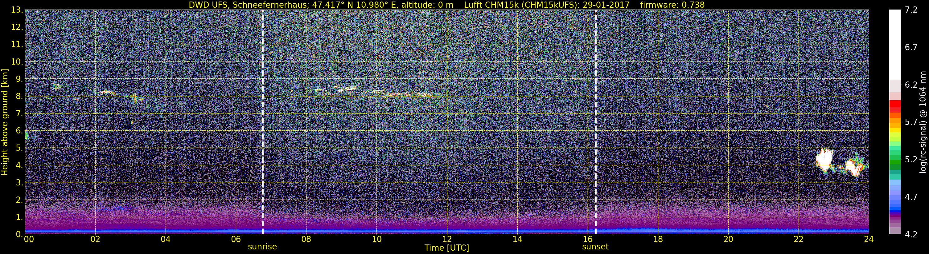Click the colorbar value '4.7'
Screen dimensions: 929x254
click(x=911, y=197)
